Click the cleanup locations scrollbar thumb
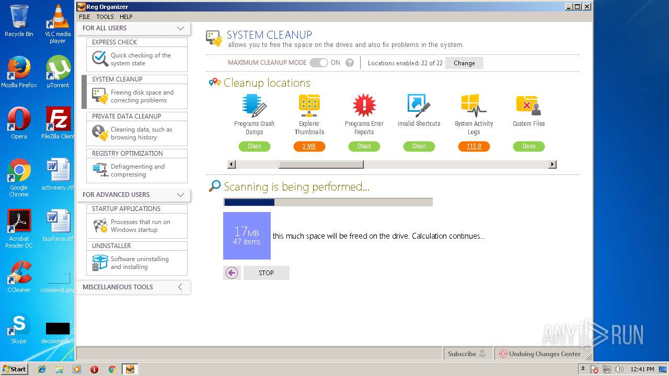This screenshot has width=669, height=376. (321, 164)
